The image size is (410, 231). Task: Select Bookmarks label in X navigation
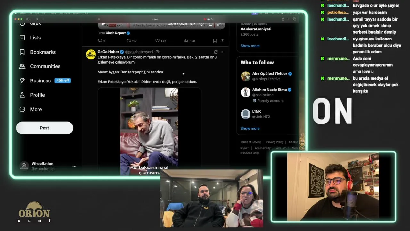coord(43,52)
